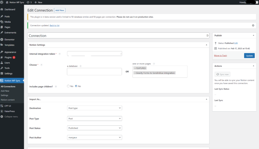
Task: Collapse the Notion Settings panel
Action: tap(206, 45)
